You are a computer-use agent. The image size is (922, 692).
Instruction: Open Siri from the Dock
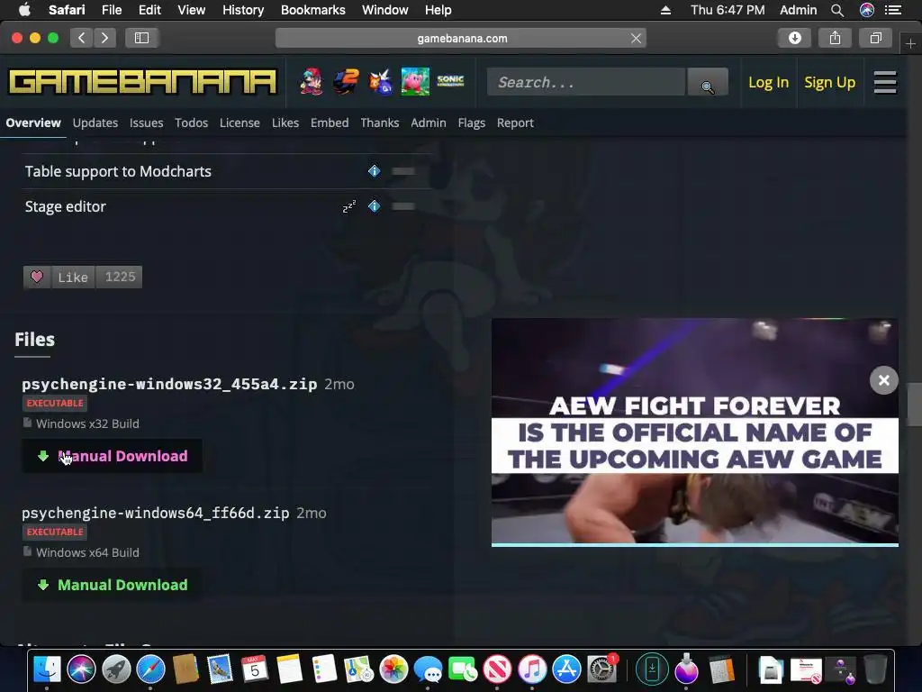pos(81,669)
